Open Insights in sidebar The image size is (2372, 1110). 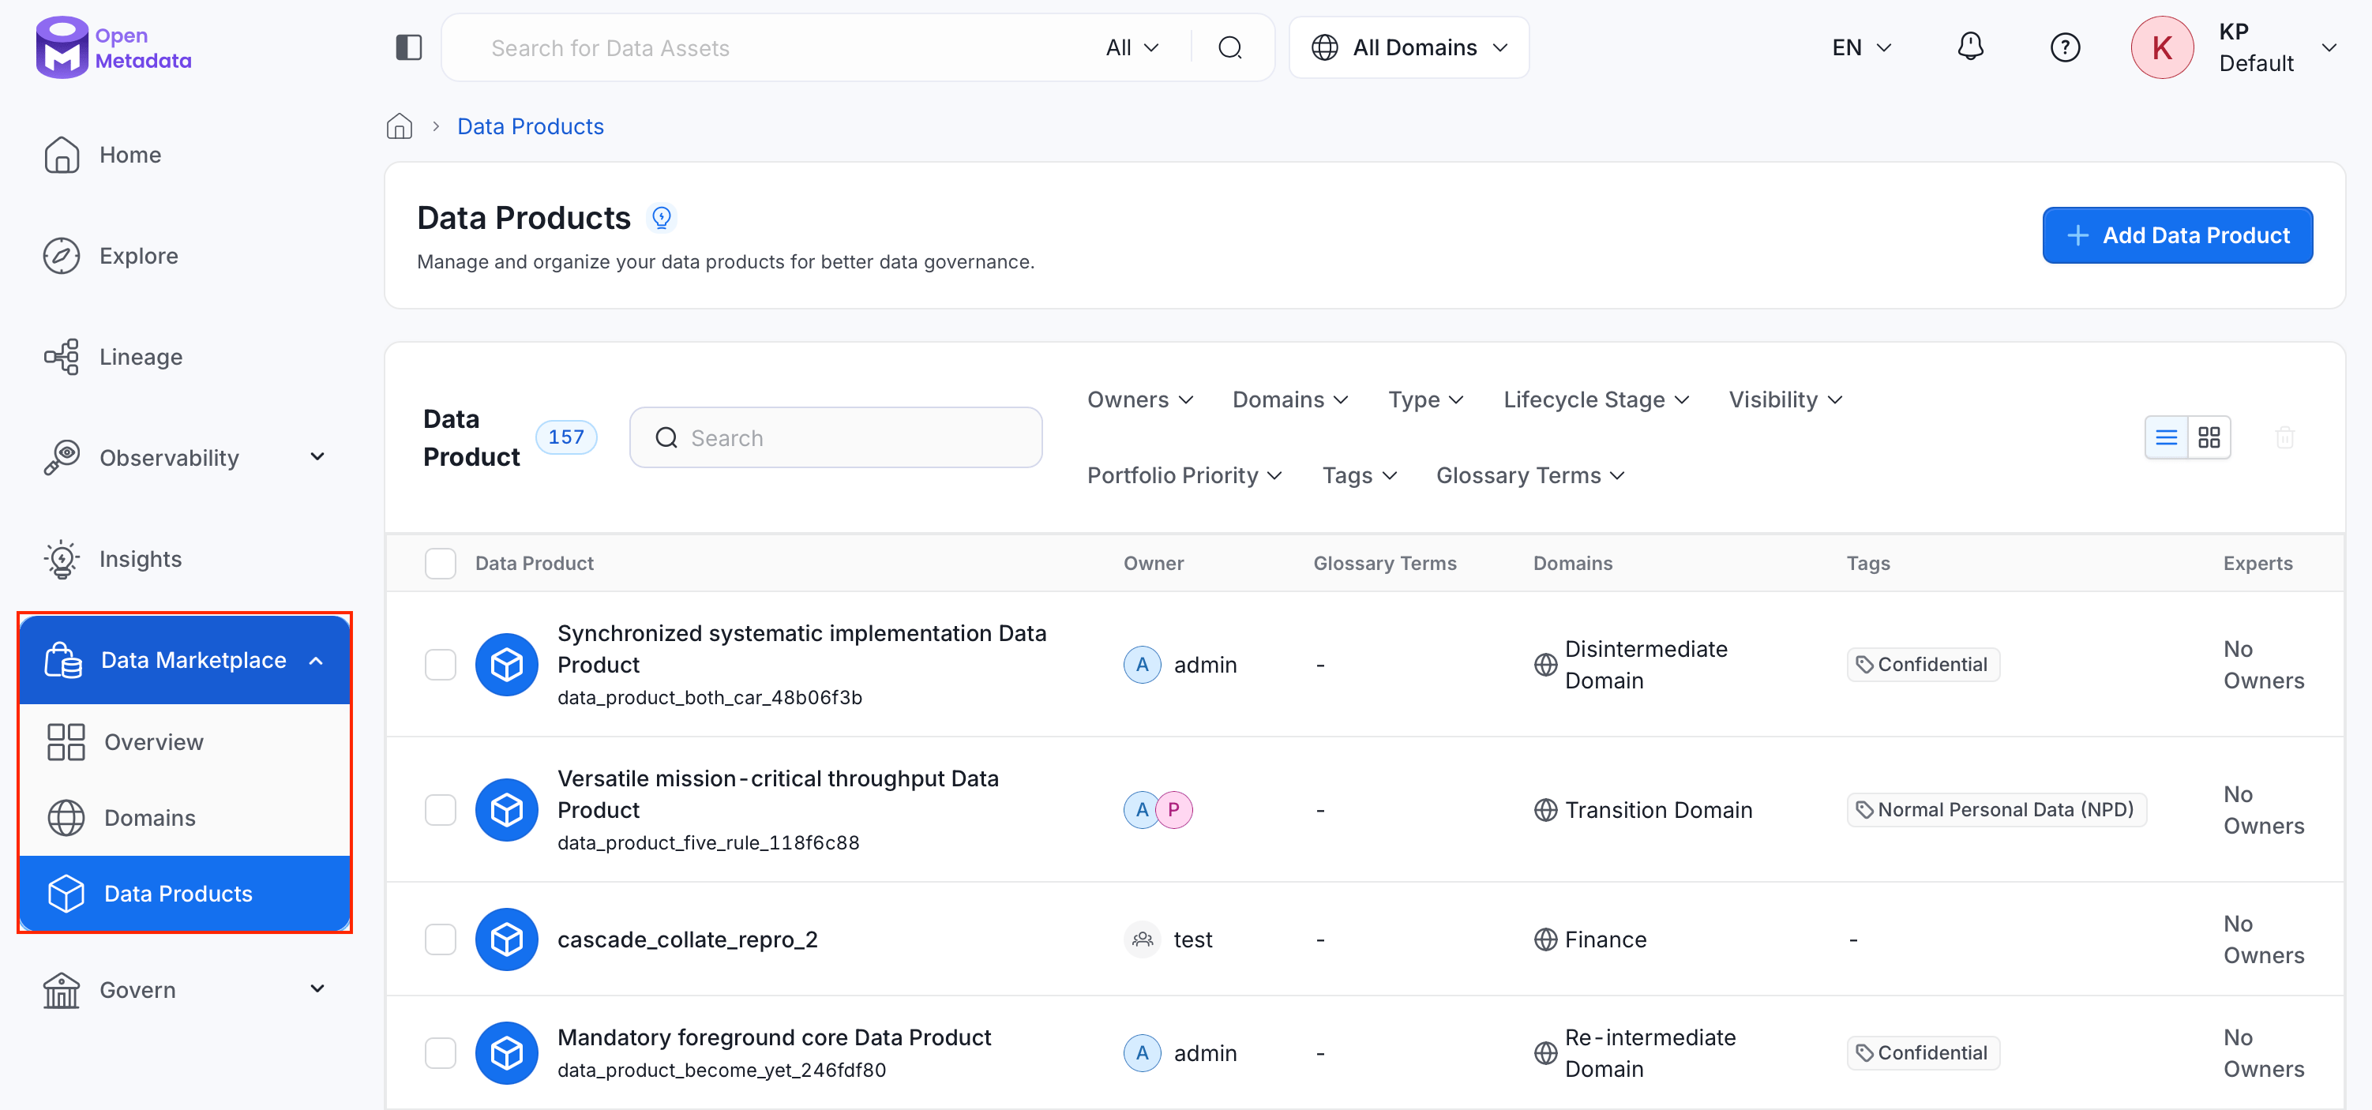click(x=184, y=559)
